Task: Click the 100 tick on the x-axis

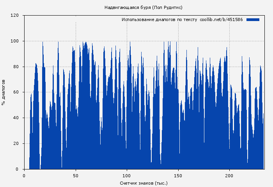Action: [x=127, y=175]
